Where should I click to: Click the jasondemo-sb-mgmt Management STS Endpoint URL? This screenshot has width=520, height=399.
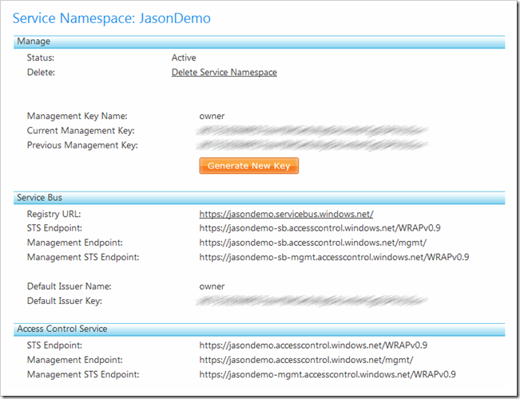[334, 257]
